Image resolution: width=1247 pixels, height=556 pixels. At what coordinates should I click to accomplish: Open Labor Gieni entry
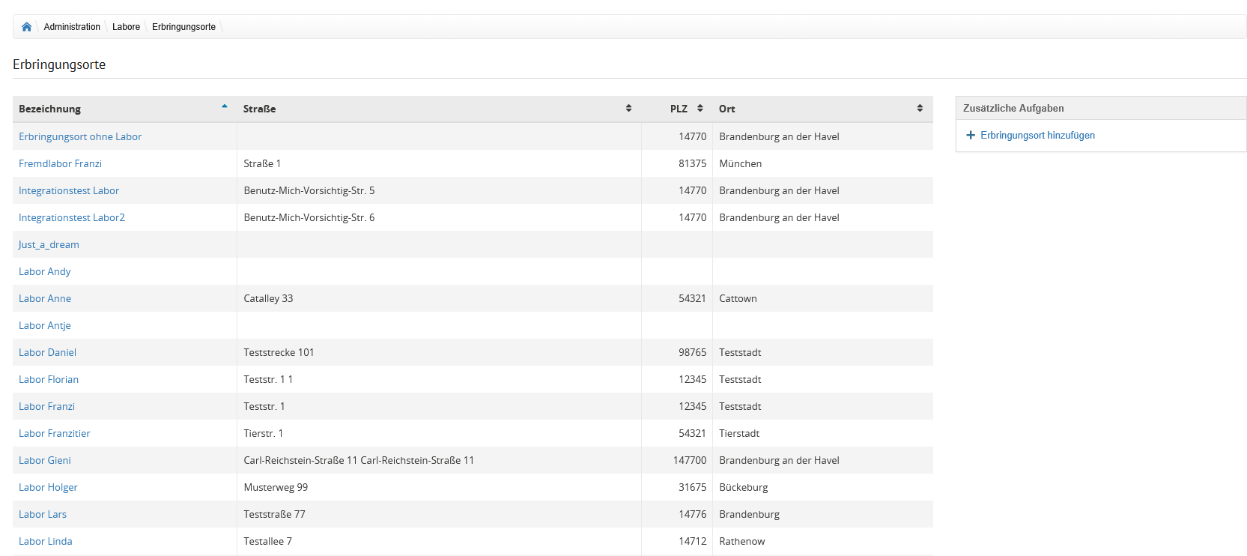pos(45,460)
